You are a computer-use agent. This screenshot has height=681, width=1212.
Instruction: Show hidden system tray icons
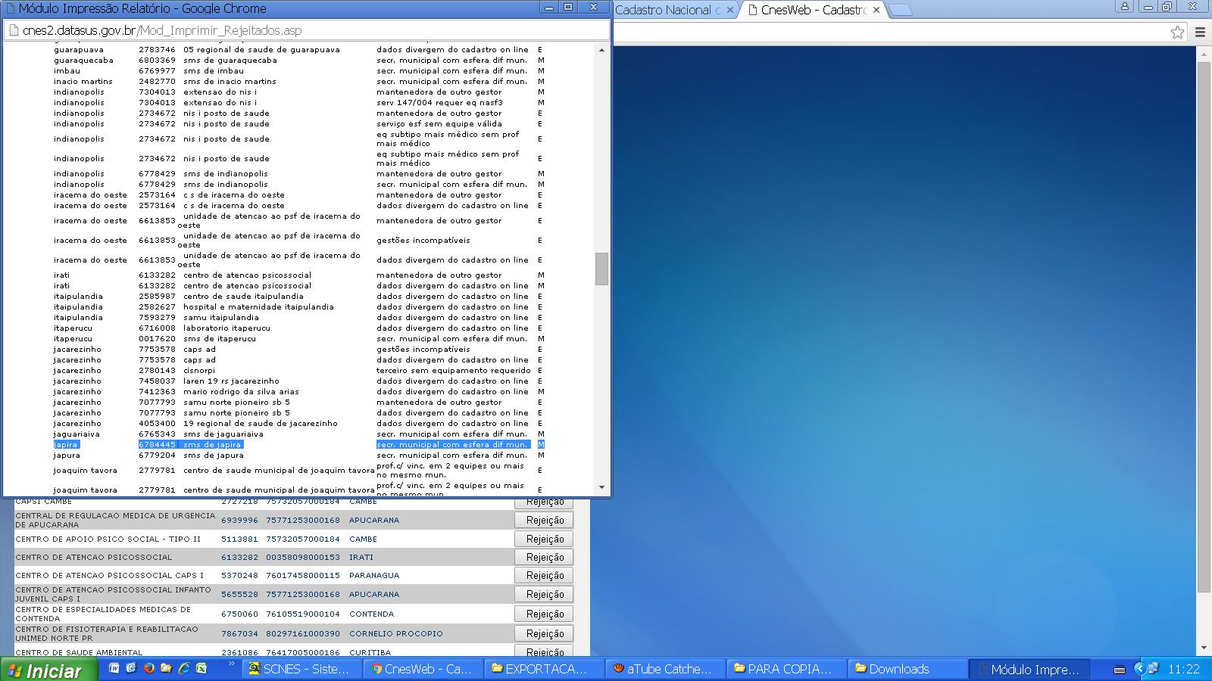(1139, 669)
